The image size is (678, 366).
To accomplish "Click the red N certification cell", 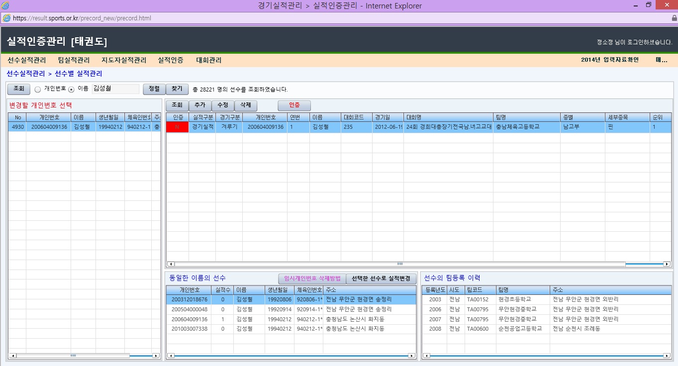I will click(x=177, y=127).
